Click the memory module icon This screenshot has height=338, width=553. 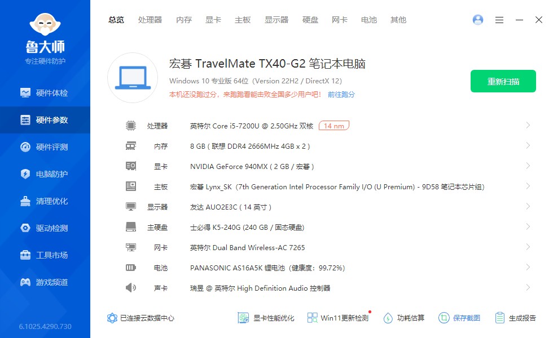tap(131, 146)
